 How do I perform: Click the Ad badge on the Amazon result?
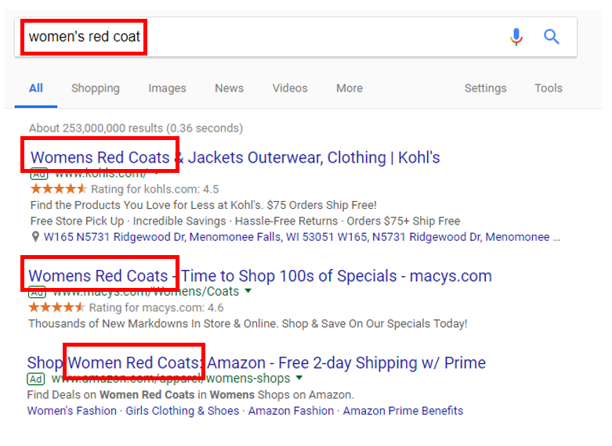click(35, 379)
